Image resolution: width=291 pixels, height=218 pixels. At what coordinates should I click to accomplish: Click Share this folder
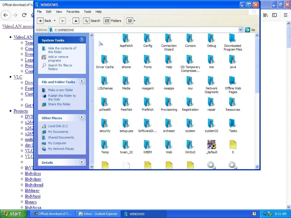pos(59,104)
